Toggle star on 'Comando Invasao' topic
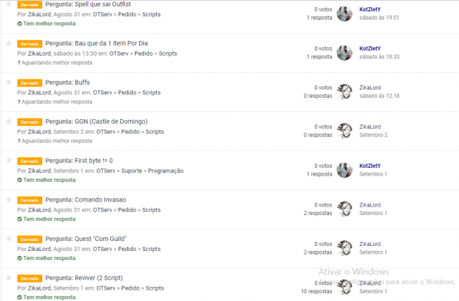 8,199
